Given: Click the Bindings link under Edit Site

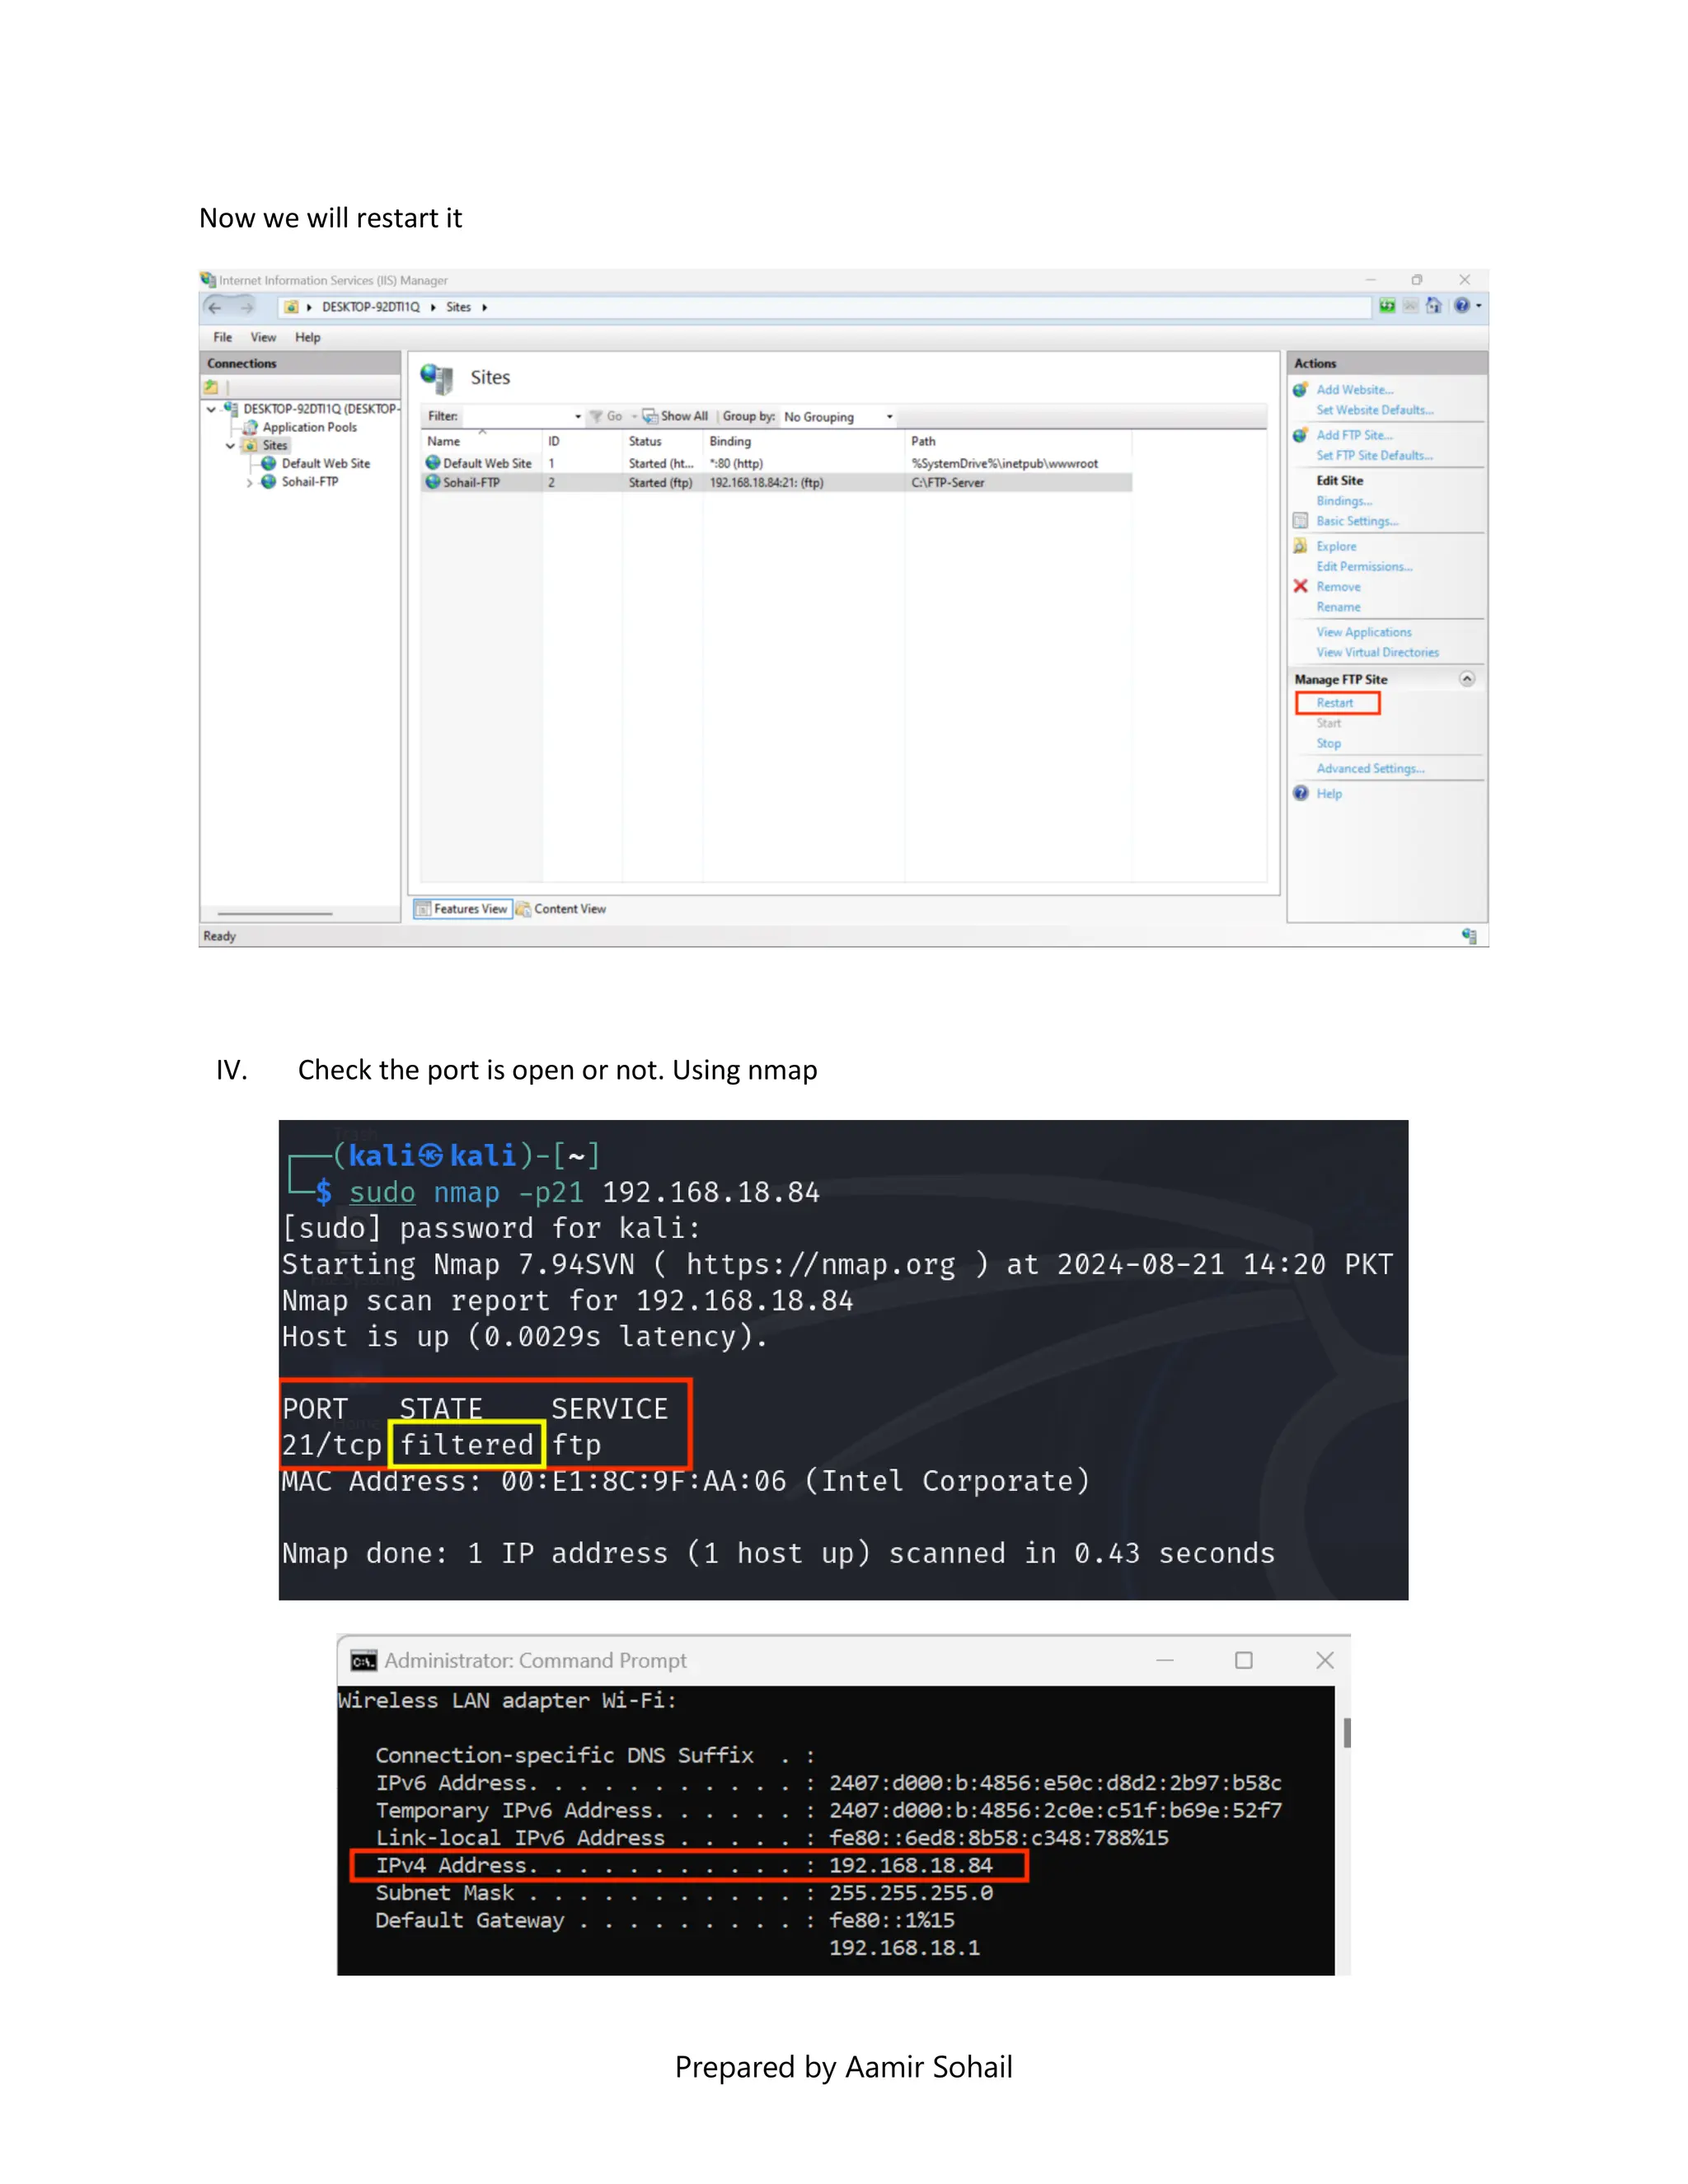Looking at the screenshot, I should [1345, 501].
